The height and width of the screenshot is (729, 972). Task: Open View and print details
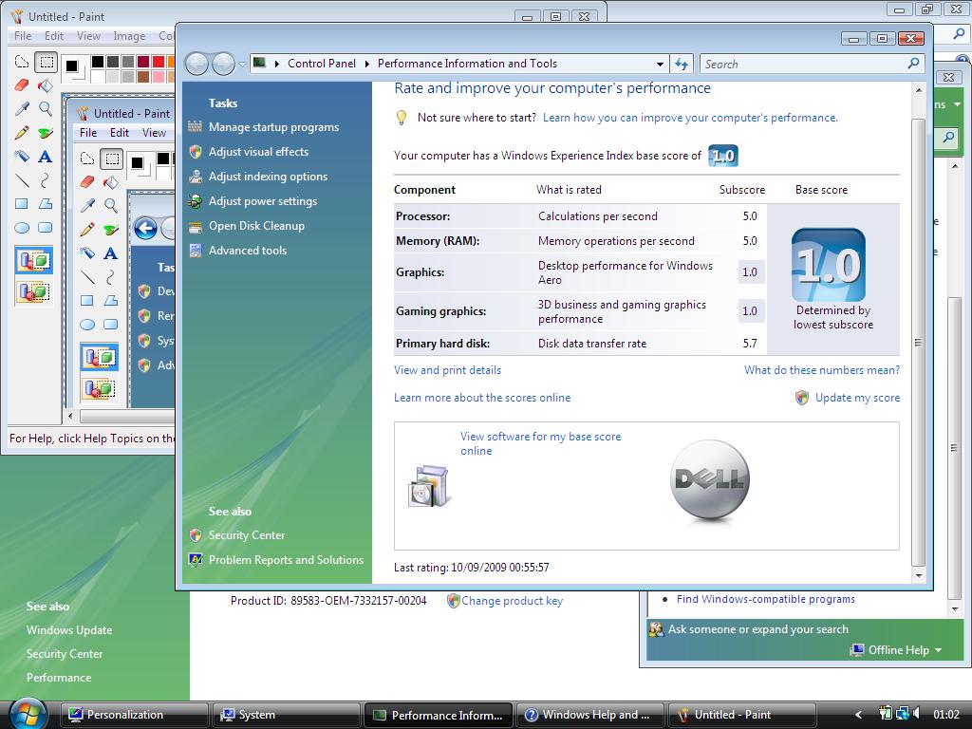[x=448, y=370]
